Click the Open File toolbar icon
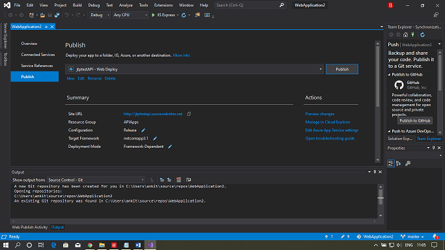This screenshot has height=250, width=445. coord(42,15)
